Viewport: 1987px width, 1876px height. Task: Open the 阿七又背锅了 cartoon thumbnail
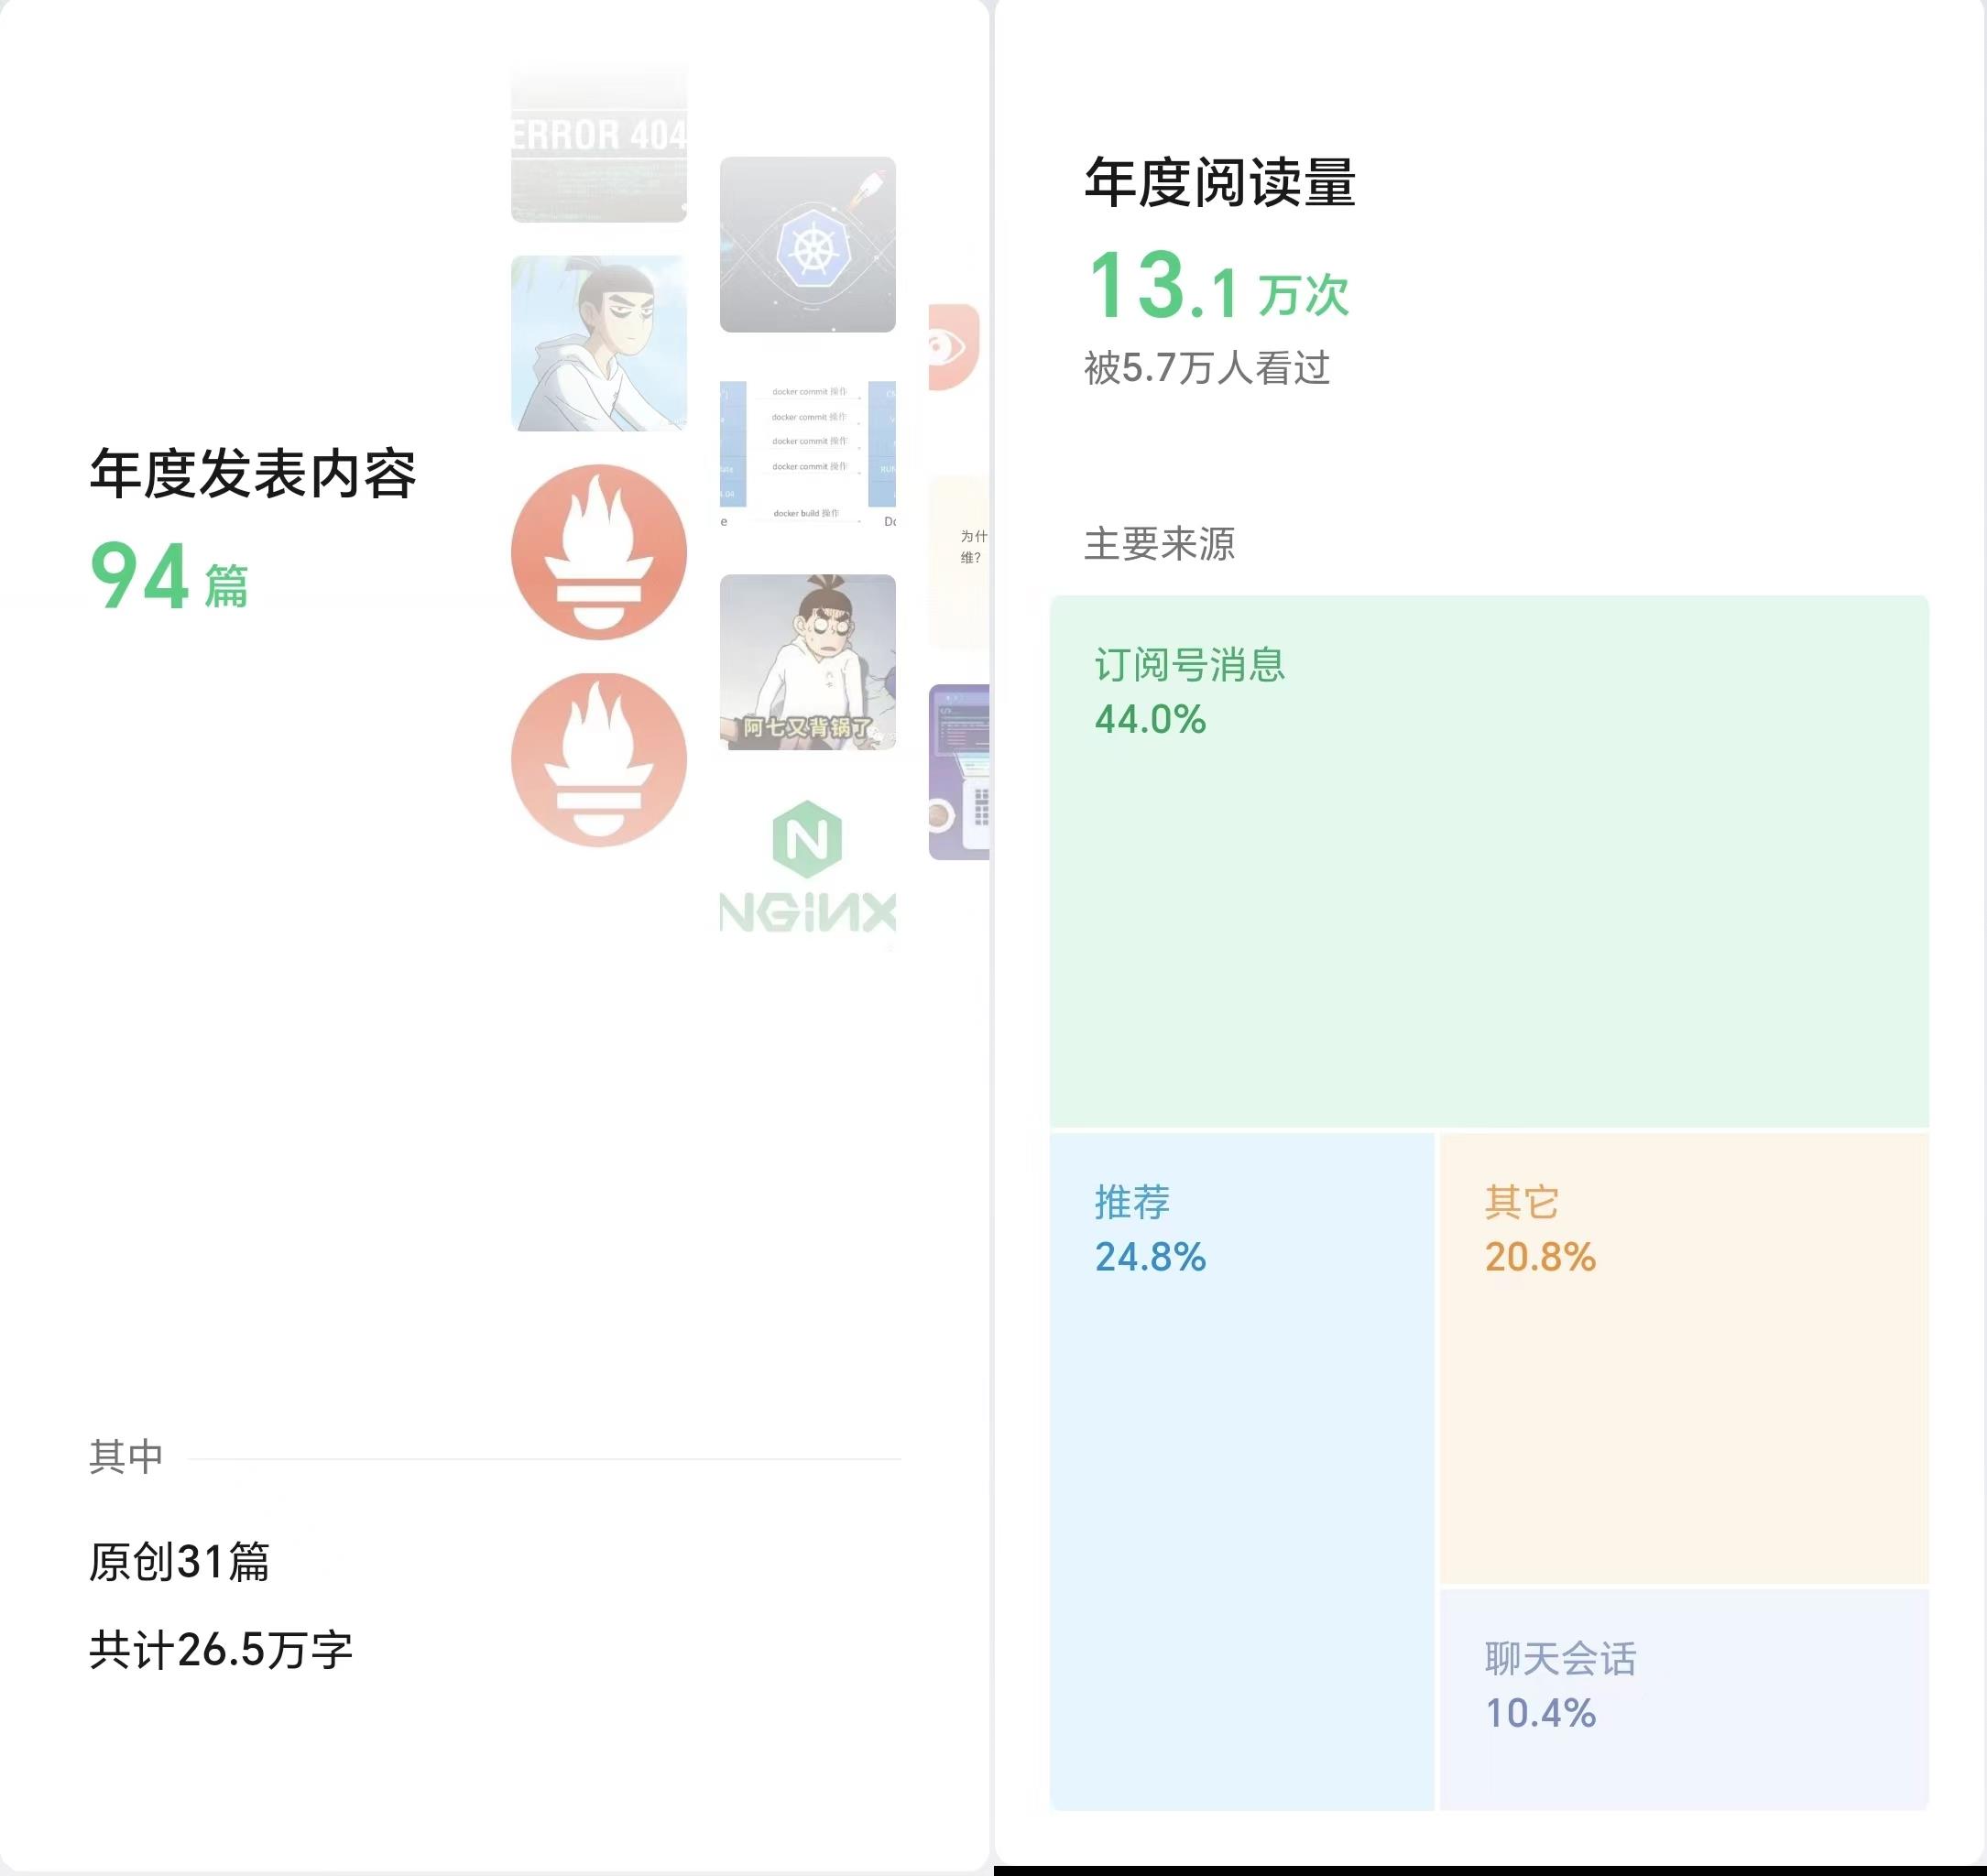[807, 662]
